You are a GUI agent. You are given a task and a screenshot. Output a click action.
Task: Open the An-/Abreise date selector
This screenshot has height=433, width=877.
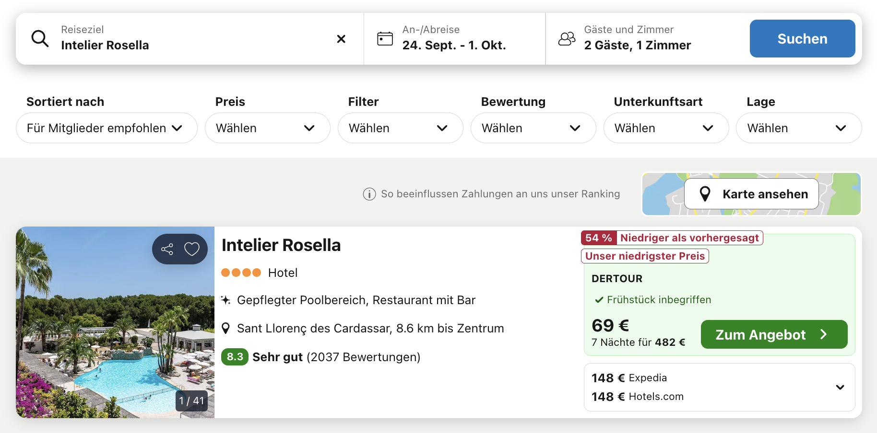(x=454, y=39)
